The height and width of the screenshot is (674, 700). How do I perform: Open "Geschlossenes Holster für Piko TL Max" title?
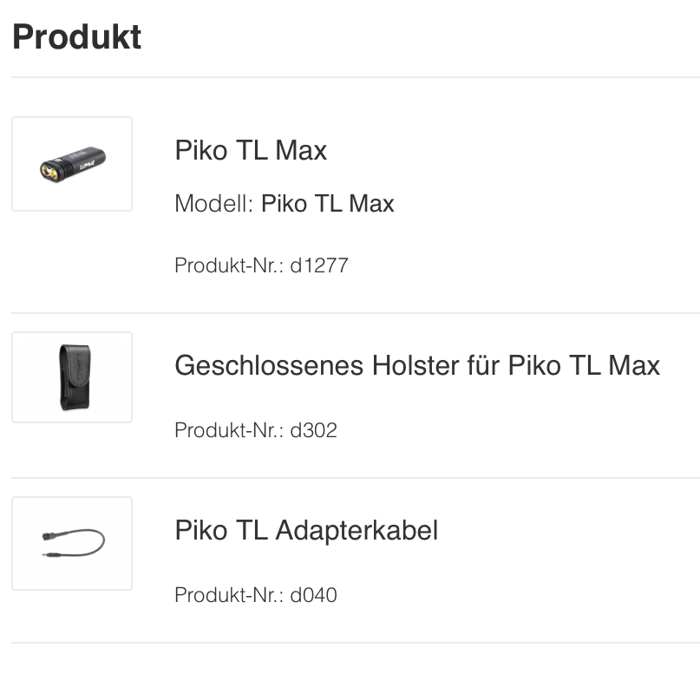tap(417, 365)
